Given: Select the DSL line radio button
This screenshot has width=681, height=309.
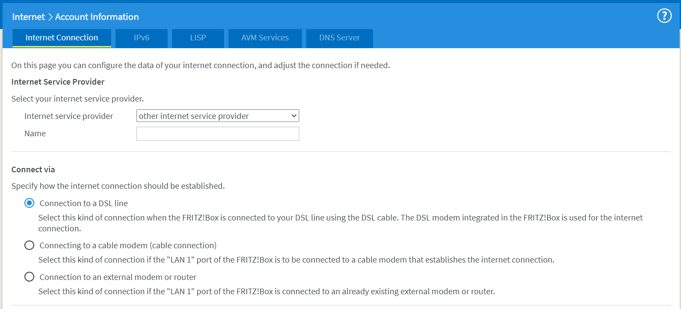Looking at the screenshot, I should 29,203.
